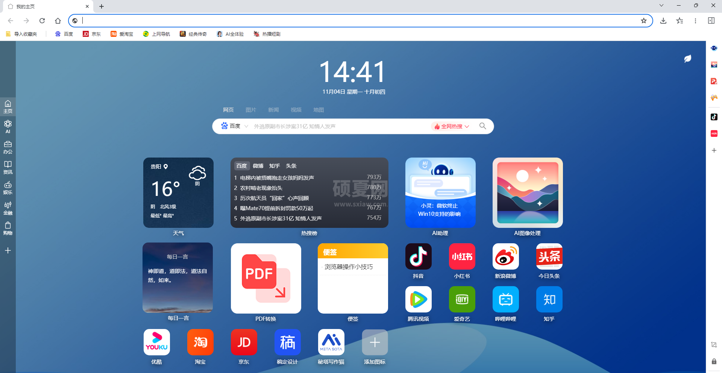Open the JD (京东) shortcut tile
This screenshot has height=373, width=722.
244,342
